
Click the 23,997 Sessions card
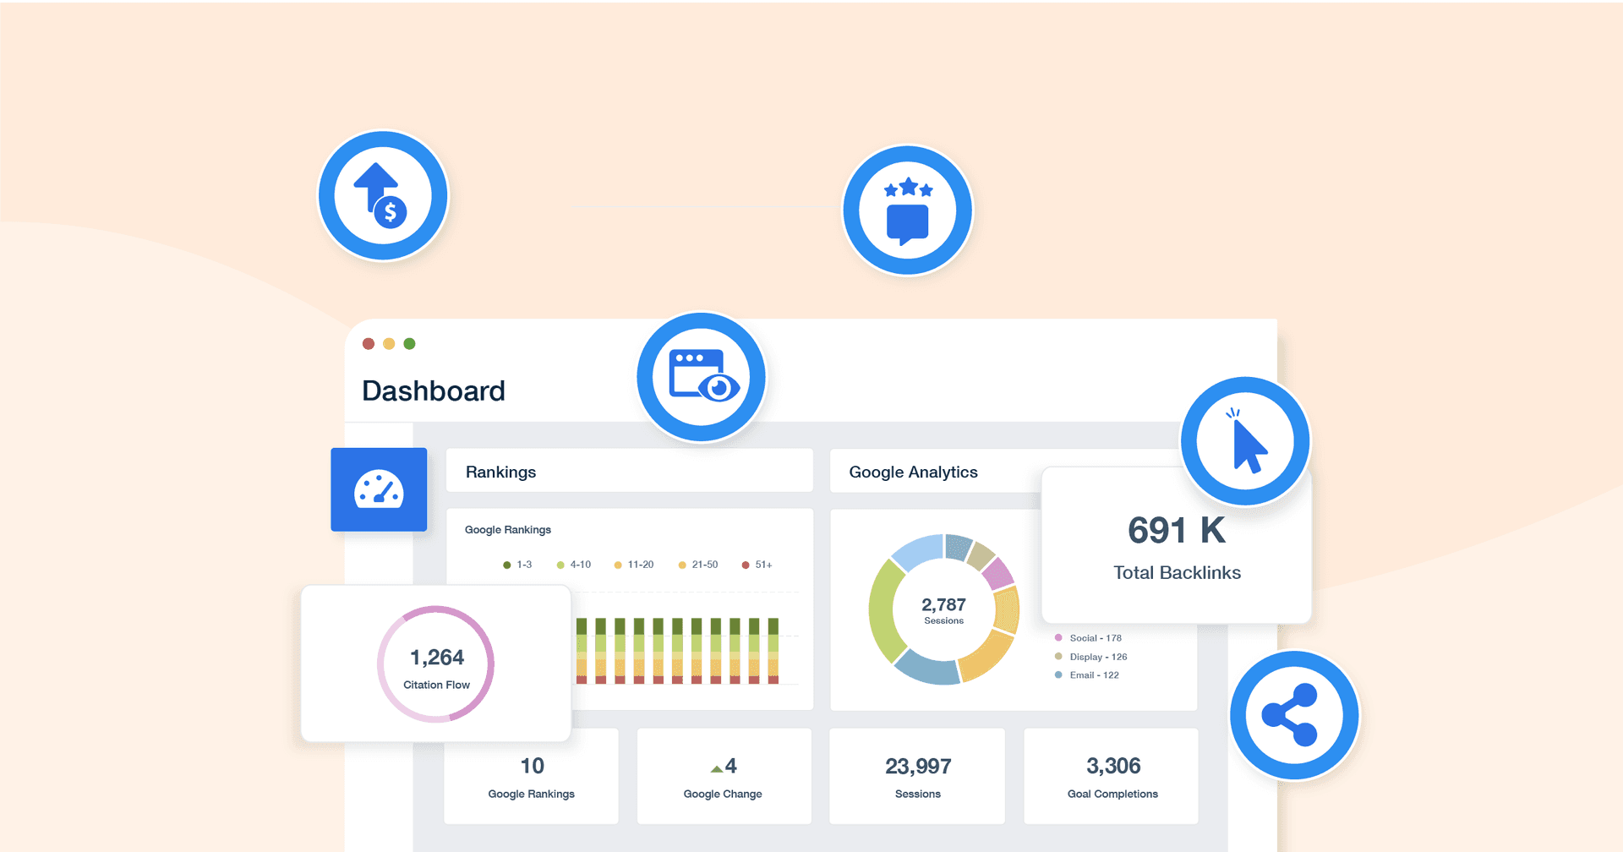(916, 775)
